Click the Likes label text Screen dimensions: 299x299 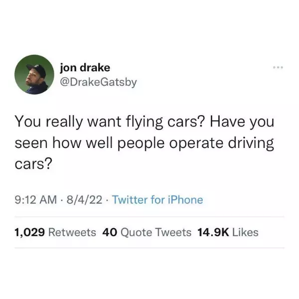(x=245, y=232)
